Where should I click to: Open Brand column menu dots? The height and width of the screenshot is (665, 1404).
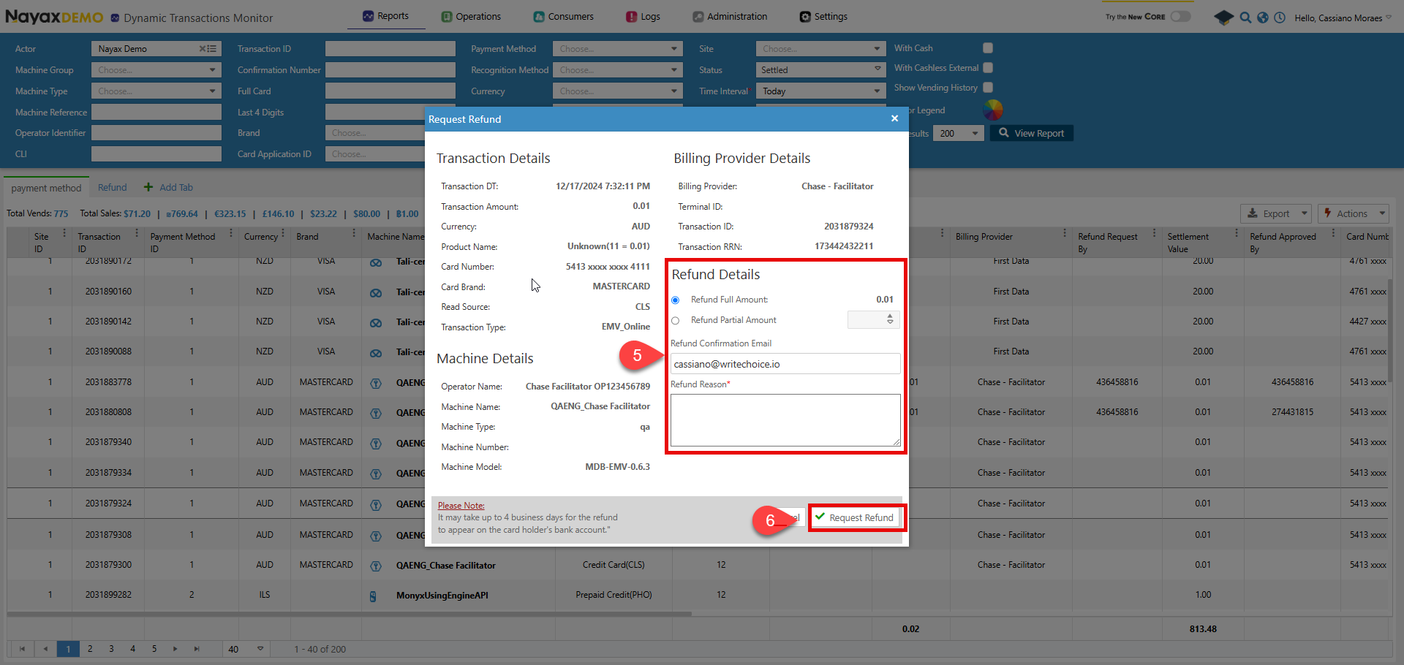(354, 233)
